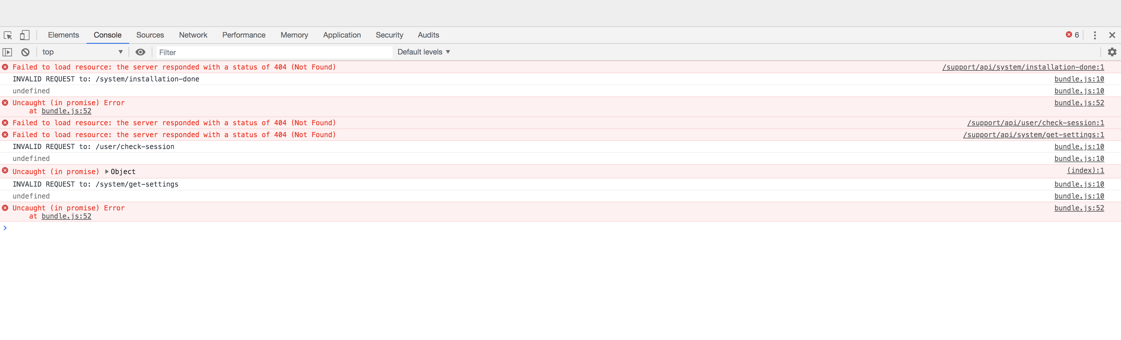Select the 'INVALID REQUEST to: /user/check-session' message
Screen dimensions: 1121x340
[93, 147]
